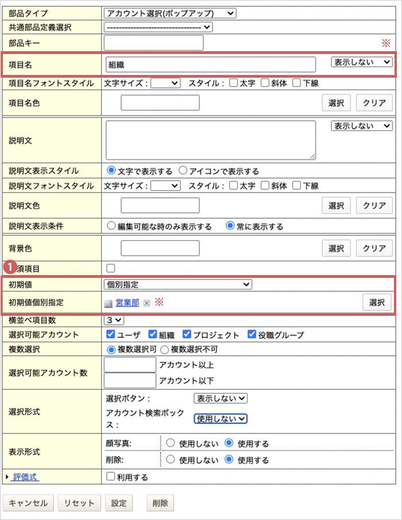
Task: Select 編集可能な時のみ表示する radio button
Action: coord(111,226)
